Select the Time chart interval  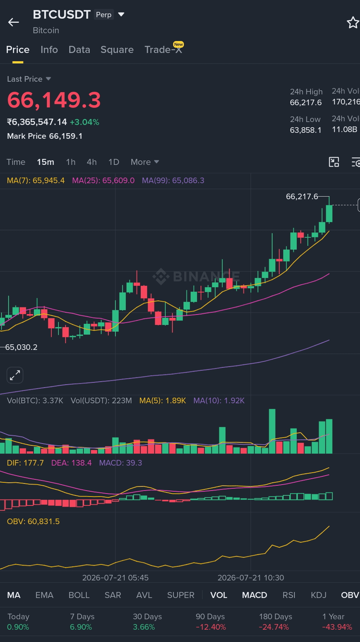16,162
